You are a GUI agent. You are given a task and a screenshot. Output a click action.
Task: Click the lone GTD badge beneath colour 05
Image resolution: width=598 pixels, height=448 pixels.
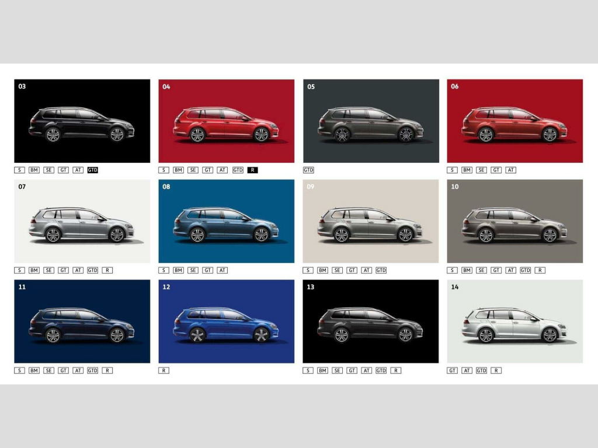click(x=308, y=170)
